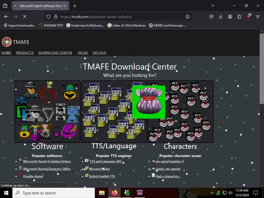Open the Downloads panel arrow icon

coord(221,16)
